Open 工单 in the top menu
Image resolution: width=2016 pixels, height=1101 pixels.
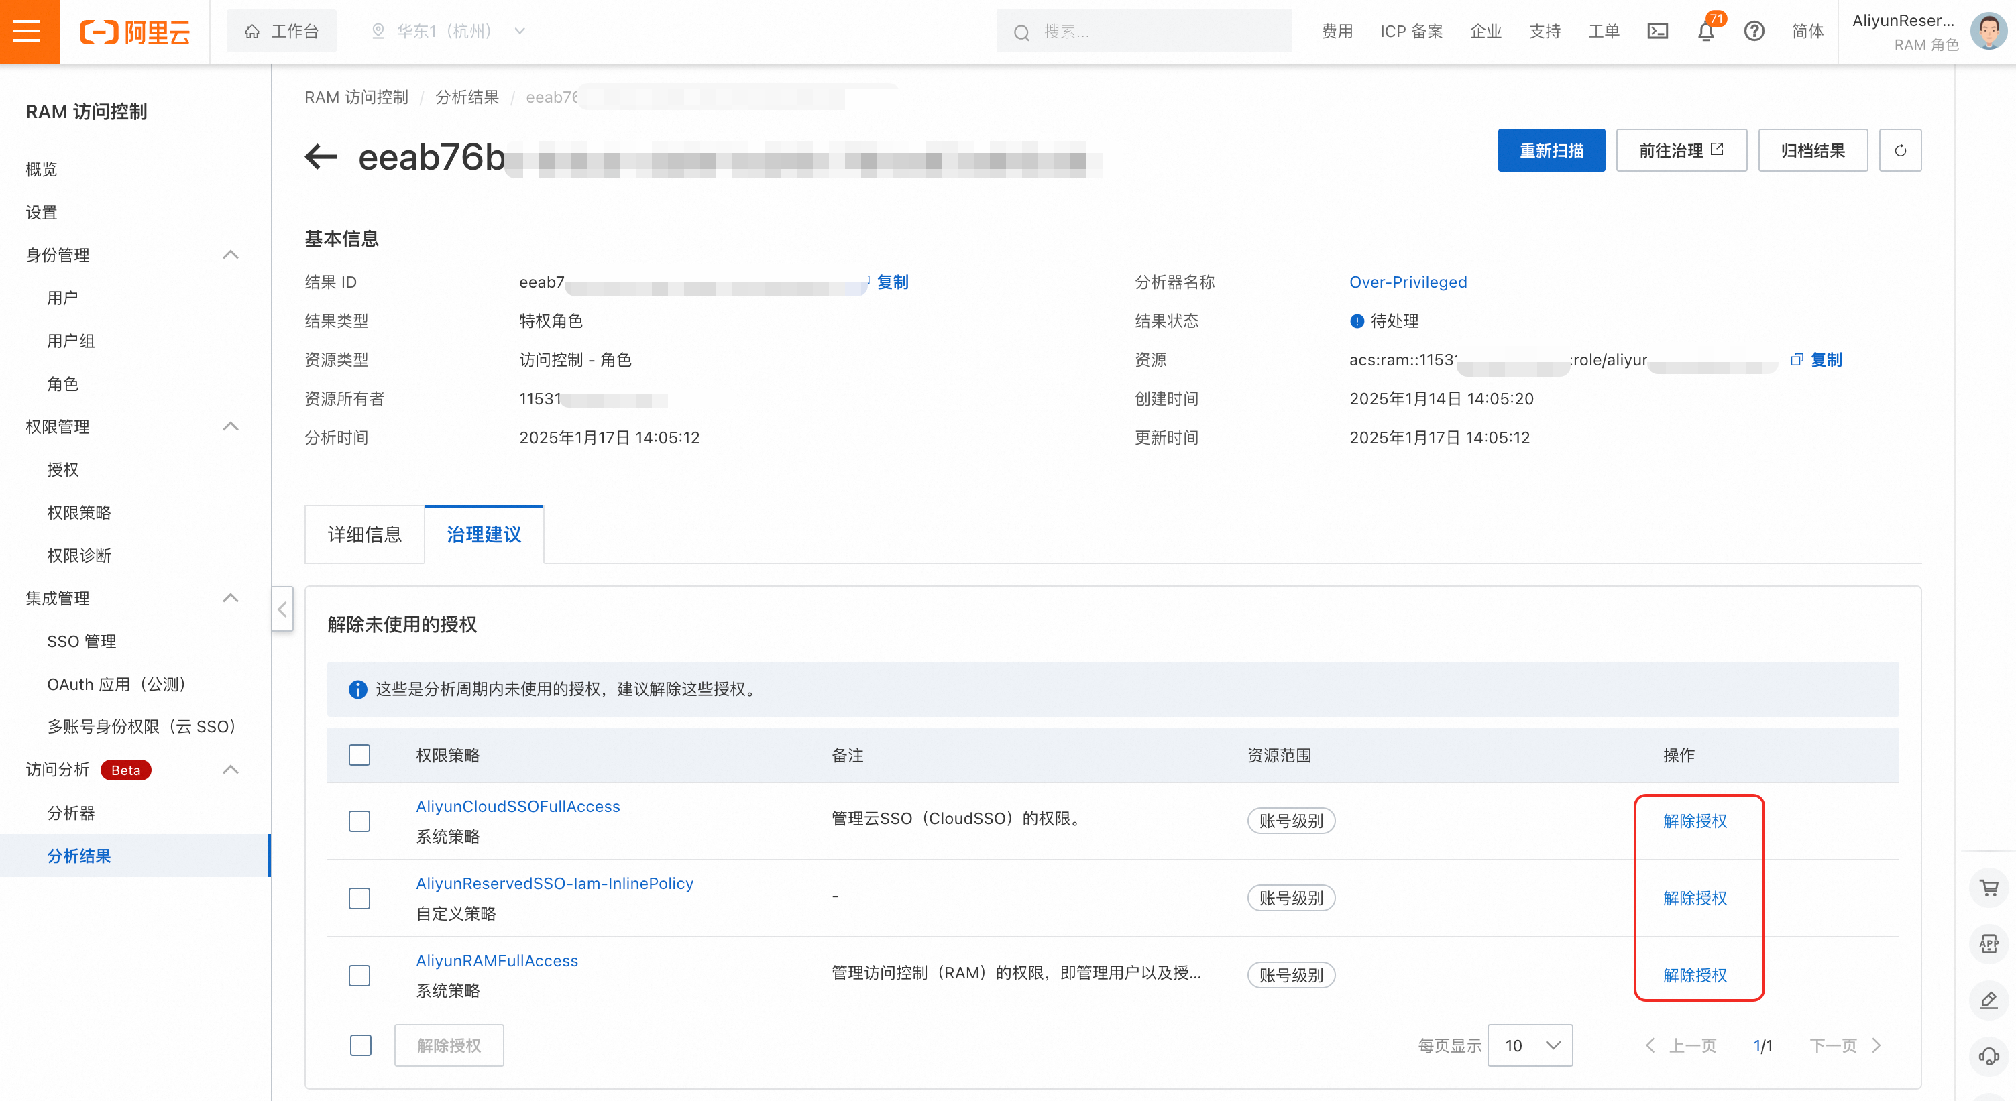click(x=1604, y=32)
